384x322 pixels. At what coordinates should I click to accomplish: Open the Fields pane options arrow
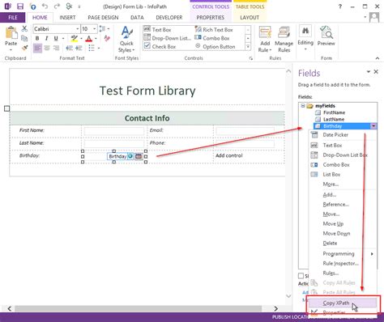(x=369, y=72)
